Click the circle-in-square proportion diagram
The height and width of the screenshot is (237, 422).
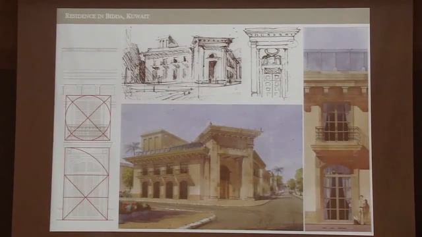point(88,118)
